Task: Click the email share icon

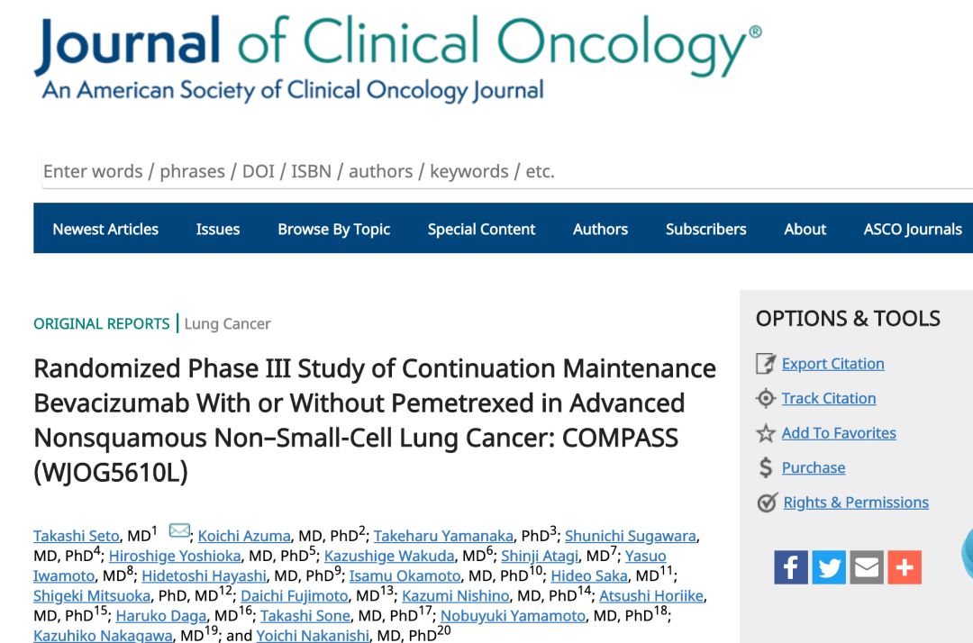Action: tap(867, 567)
